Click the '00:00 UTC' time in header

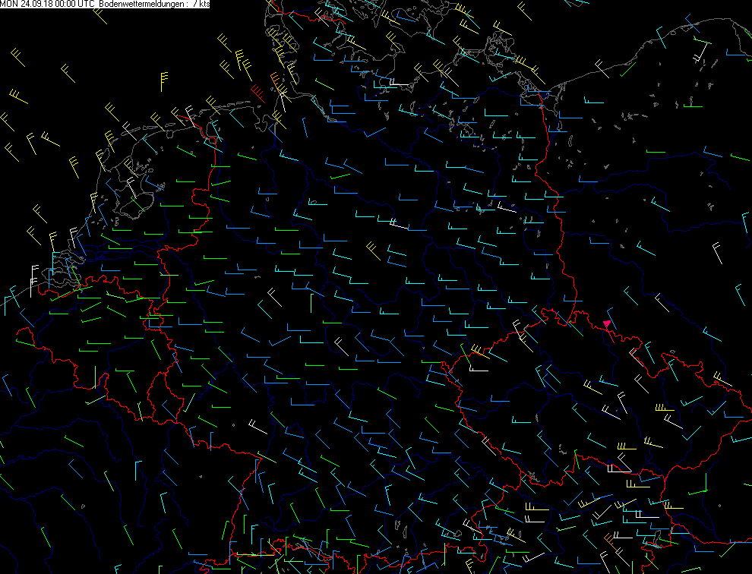pos(74,5)
